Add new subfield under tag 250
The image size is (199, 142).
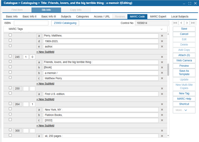tap(45, 99)
